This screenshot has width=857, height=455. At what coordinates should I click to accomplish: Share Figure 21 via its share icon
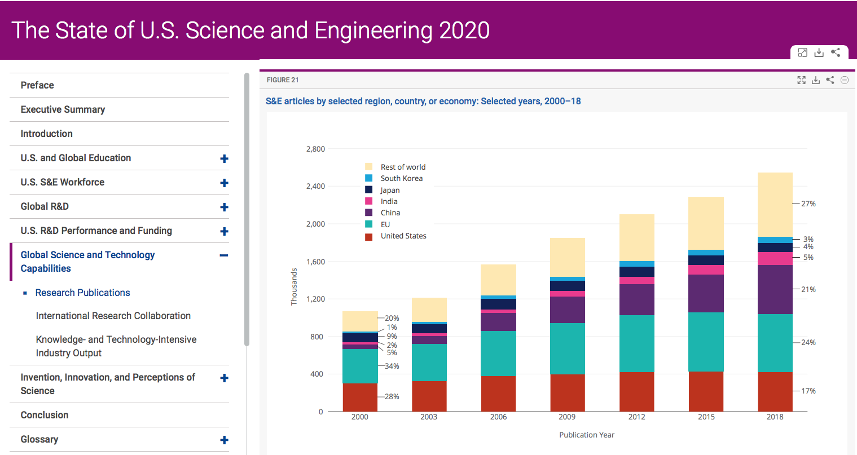click(830, 80)
